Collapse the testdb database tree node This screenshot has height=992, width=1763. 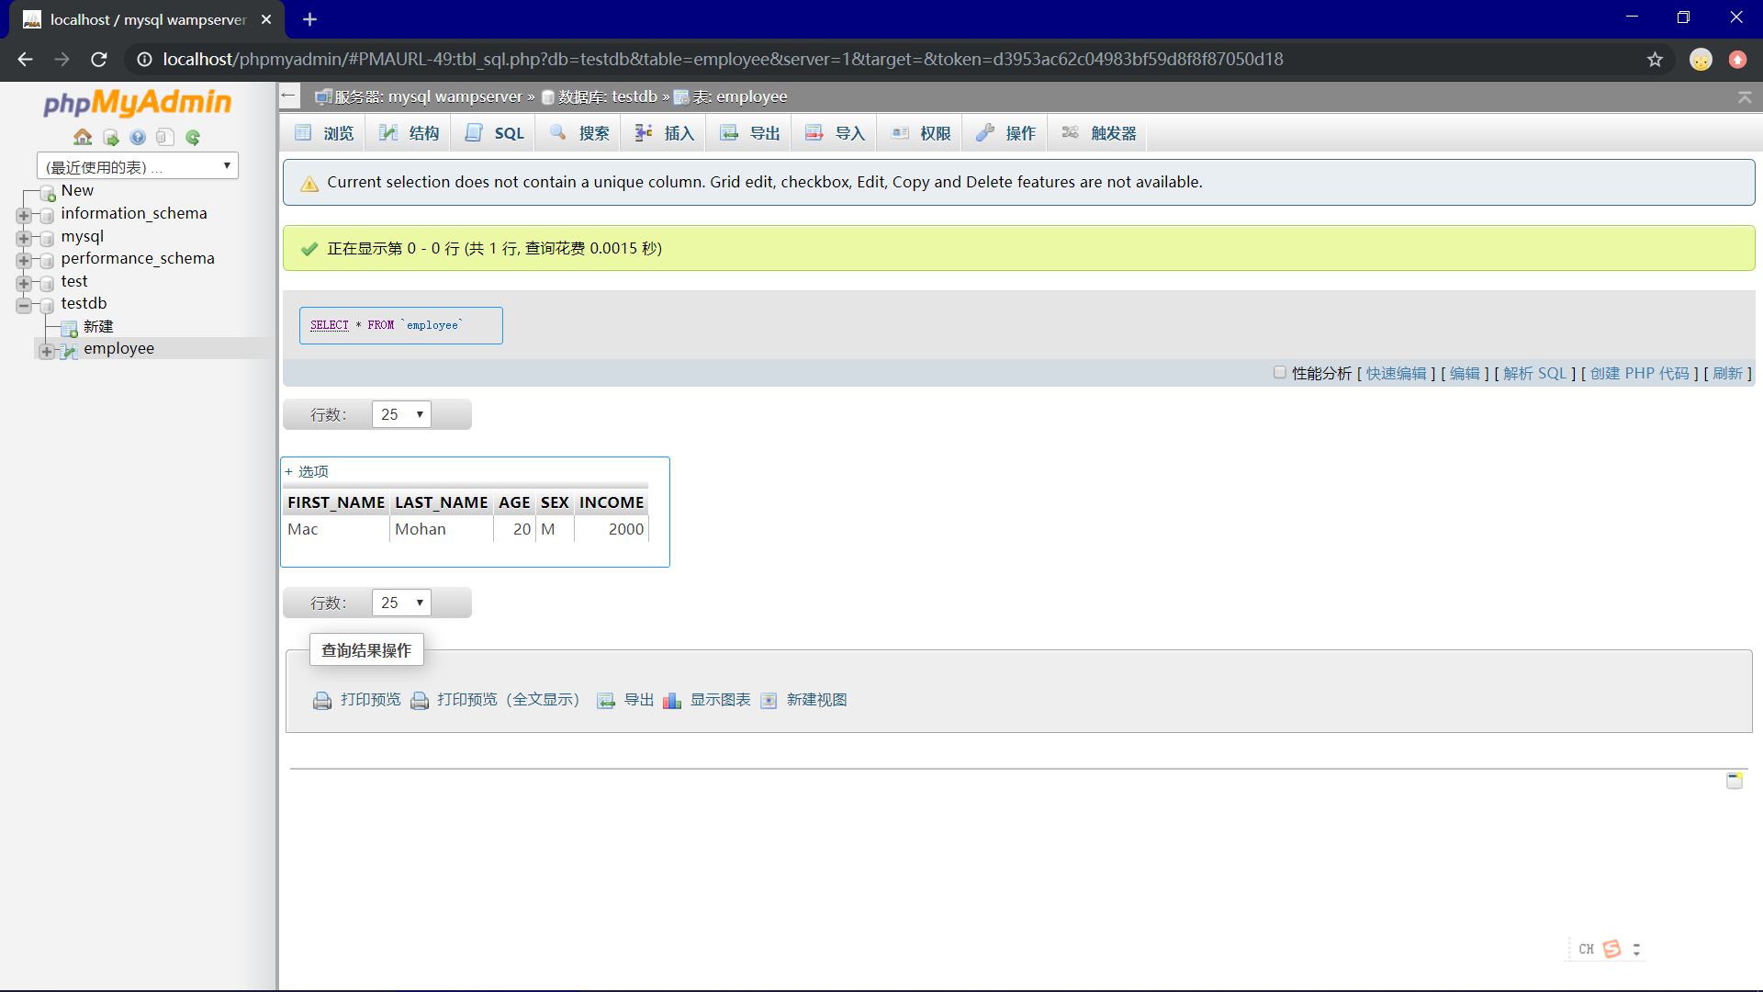(x=24, y=305)
